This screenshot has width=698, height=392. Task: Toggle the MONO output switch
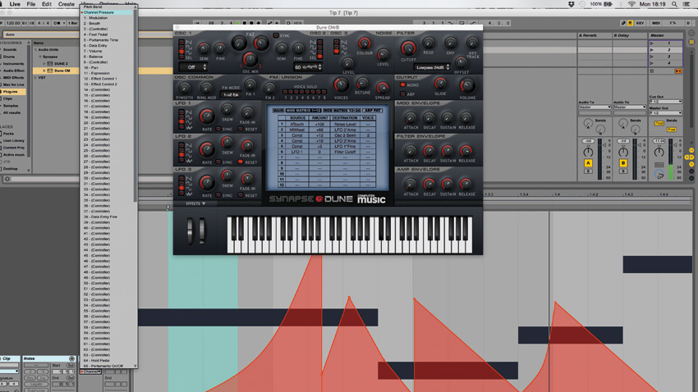(402, 84)
